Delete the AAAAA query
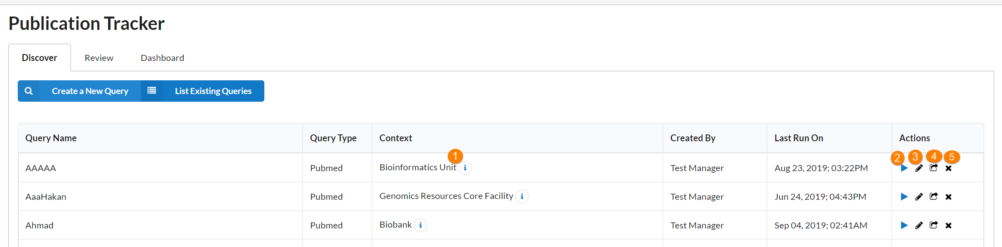Image resolution: width=1002 pixels, height=247 pixels. [x=948, y=168]
